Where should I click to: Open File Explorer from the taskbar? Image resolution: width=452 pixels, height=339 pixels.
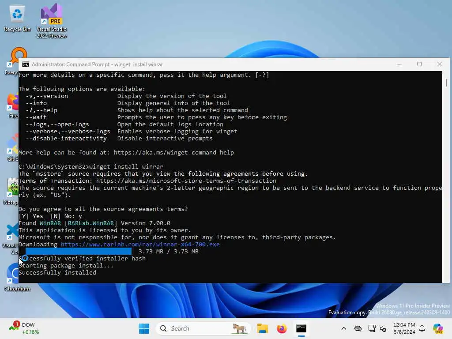coord(263,328)
